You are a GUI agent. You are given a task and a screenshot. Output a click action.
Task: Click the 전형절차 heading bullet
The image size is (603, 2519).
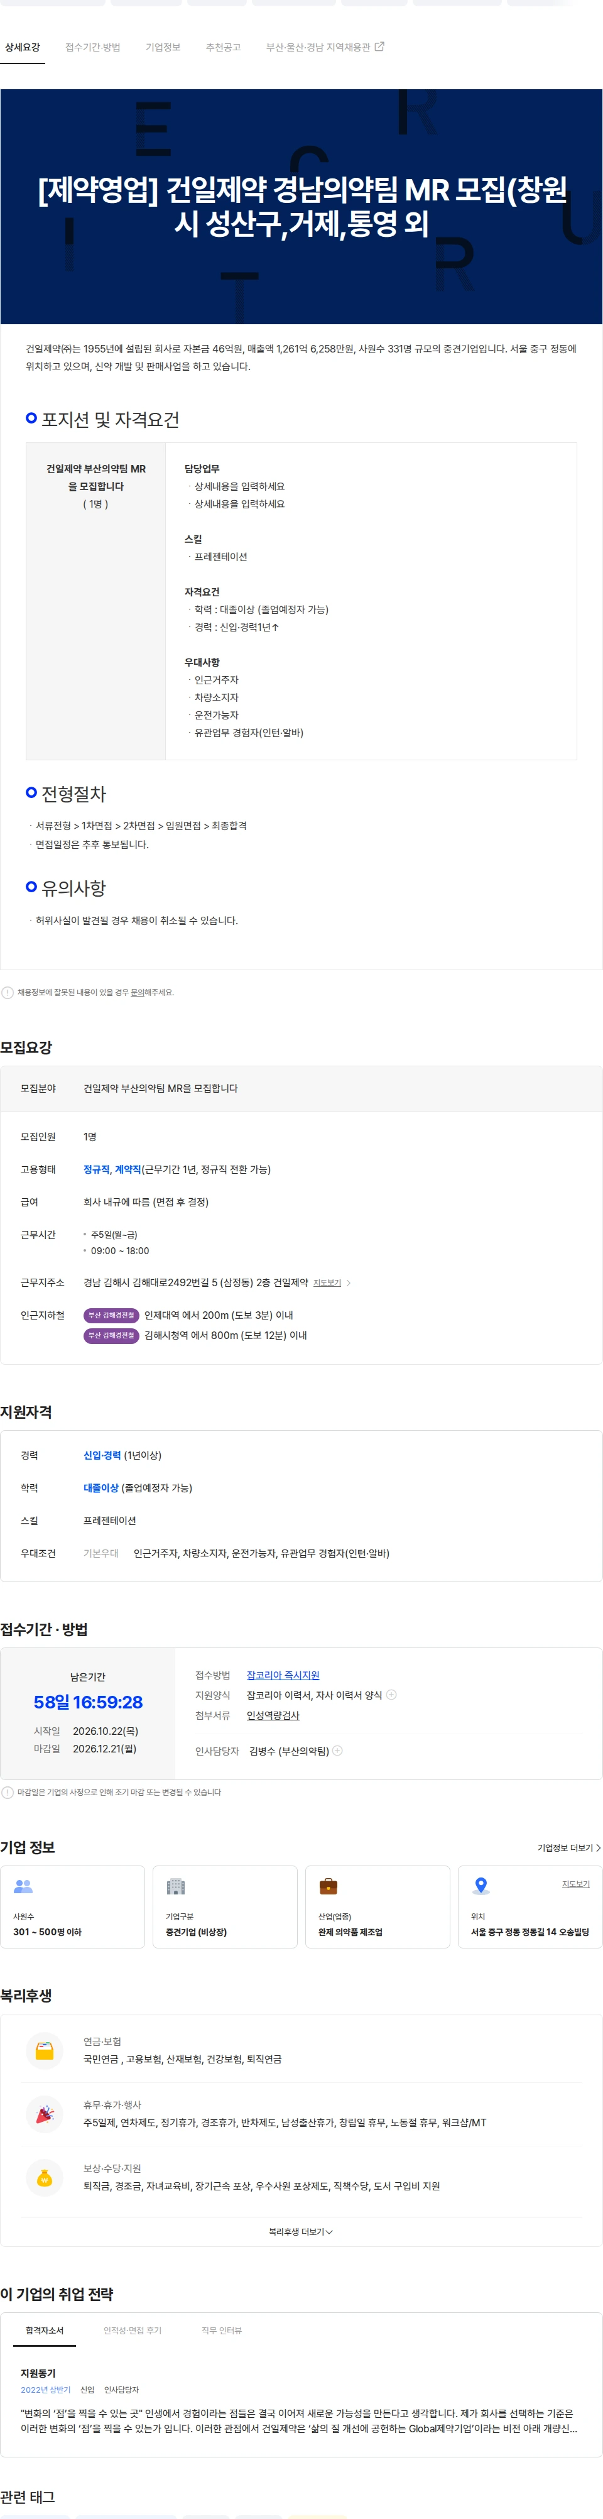point(31,792)
